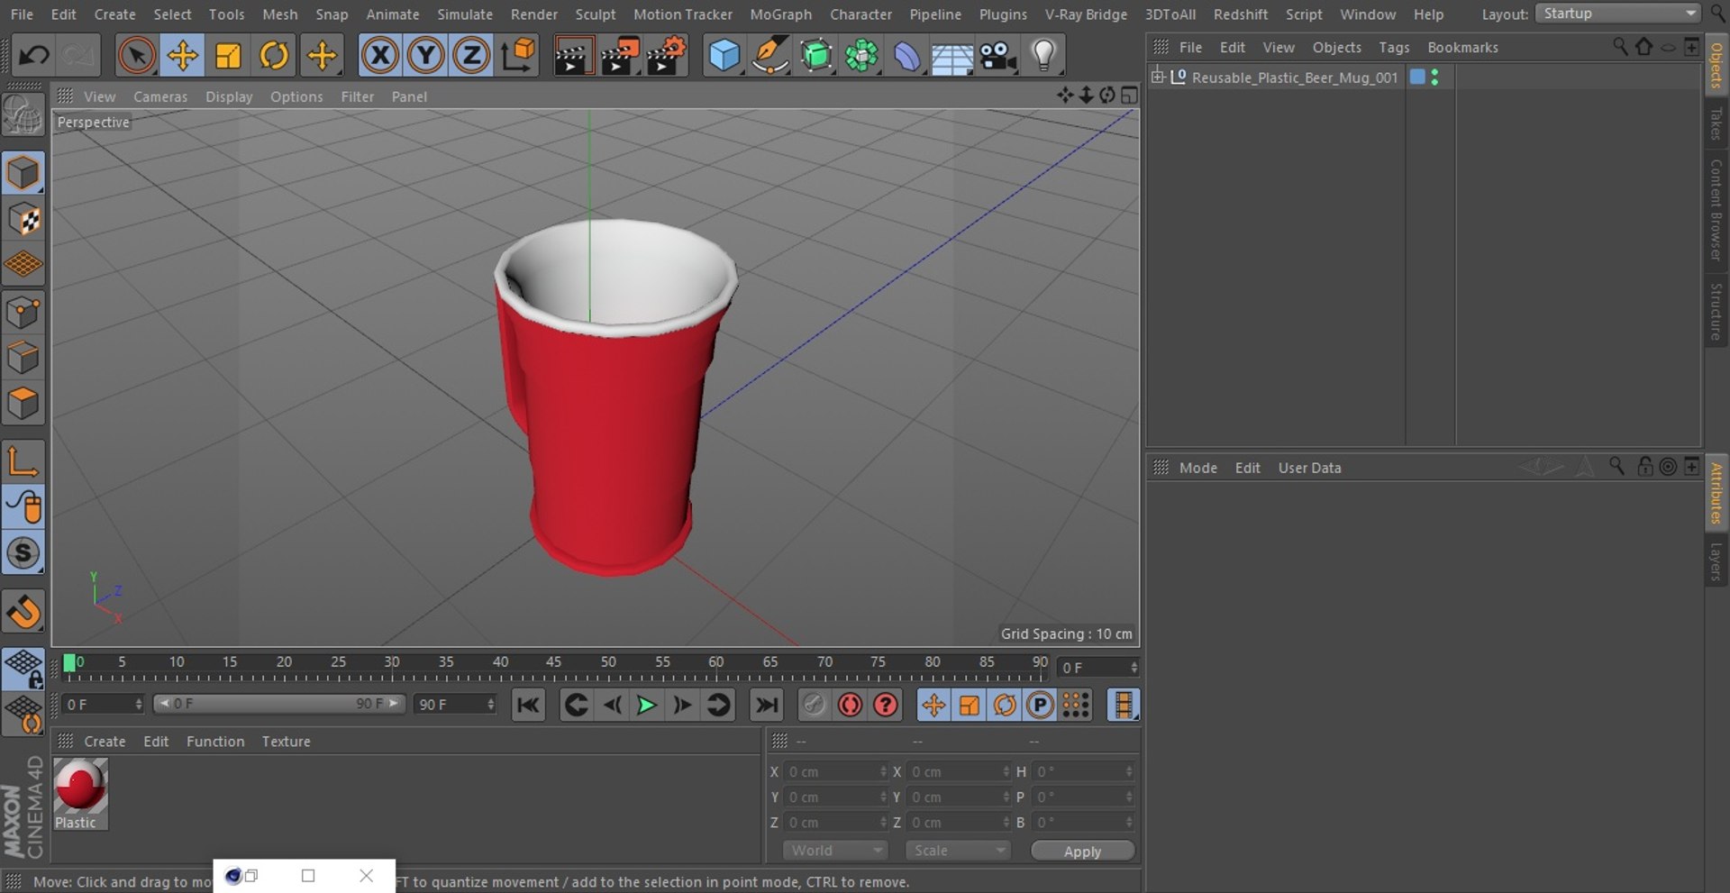Select the Spline Pen tool
Image resolution: width=1730 pixels, height=893 pixels.
click(769, 56)
